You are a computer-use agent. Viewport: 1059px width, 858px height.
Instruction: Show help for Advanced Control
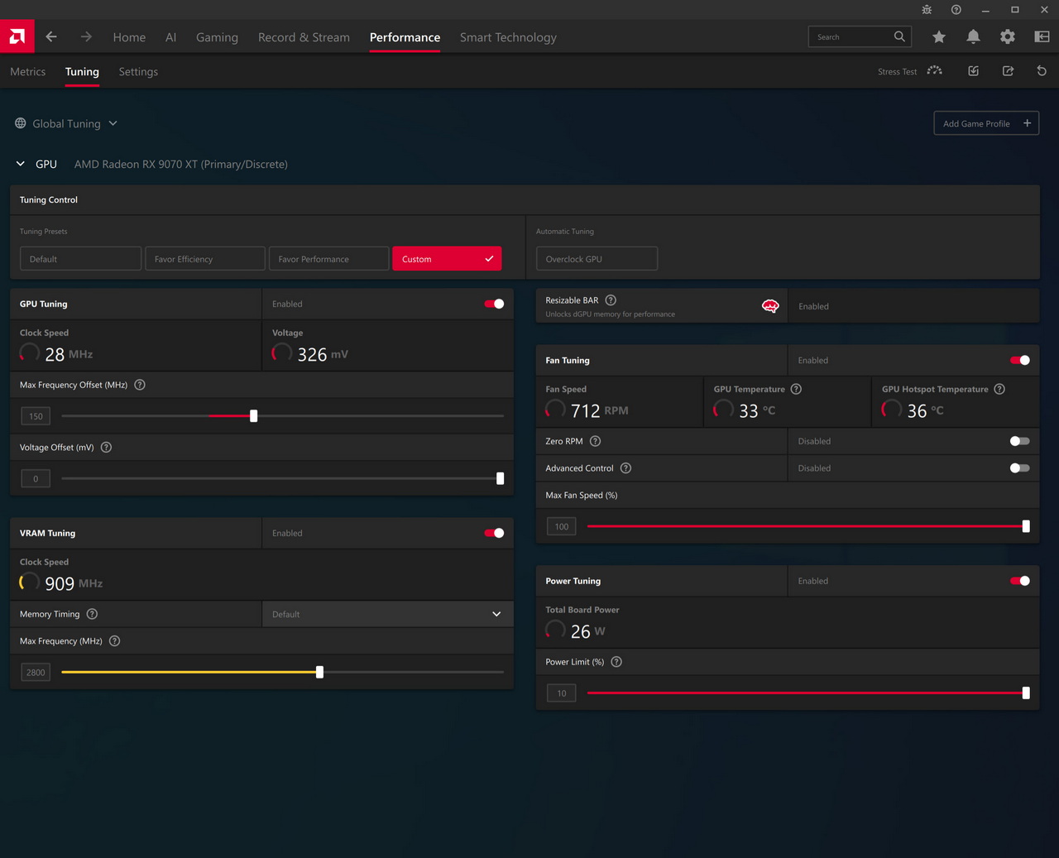(625, 468)
